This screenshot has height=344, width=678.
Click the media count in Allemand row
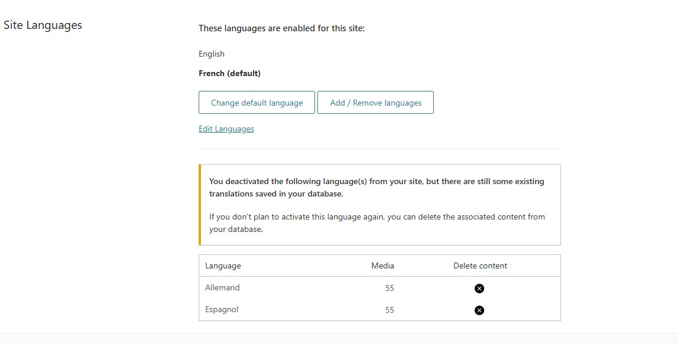pos(389,289)
